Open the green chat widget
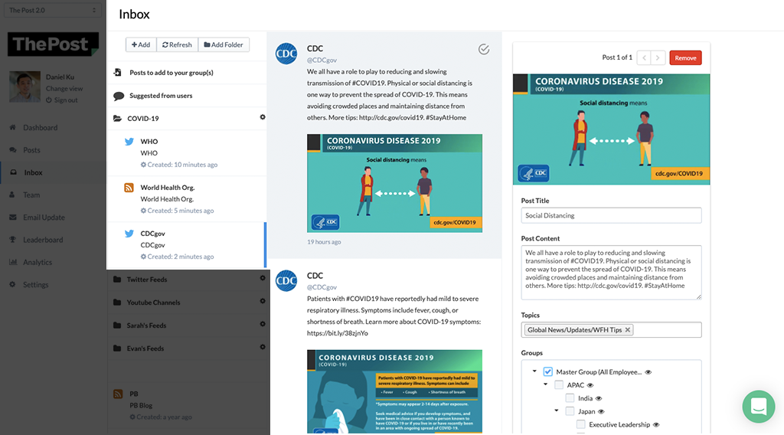The height and width of the screenshot is (435, 784). (759, 407)
